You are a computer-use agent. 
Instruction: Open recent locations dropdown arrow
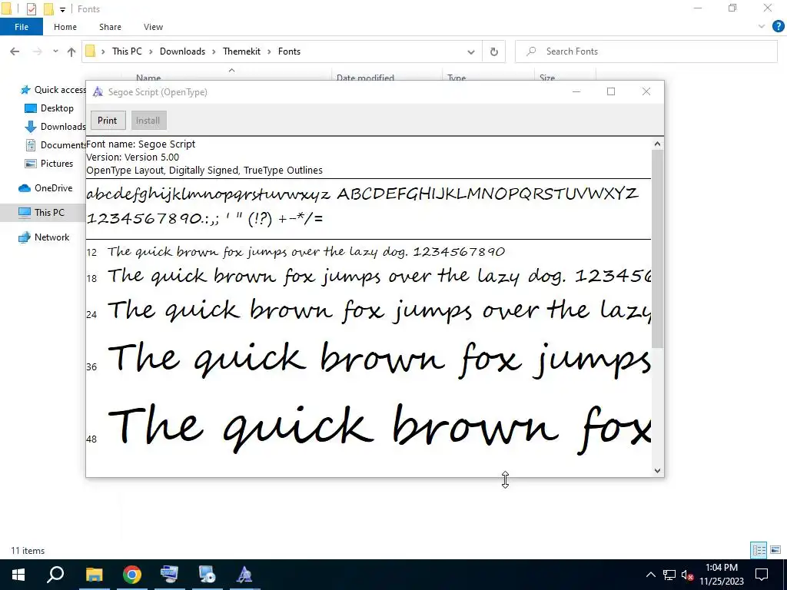pos(55,51)
